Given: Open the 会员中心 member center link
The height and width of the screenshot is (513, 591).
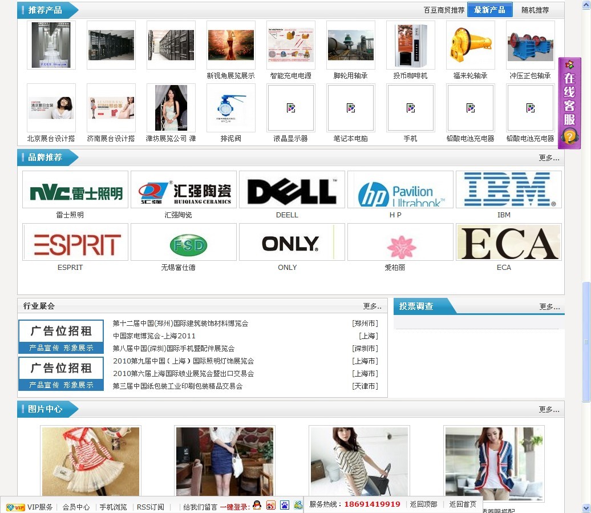Looking at the screenshot, I should tap(76, 507).
